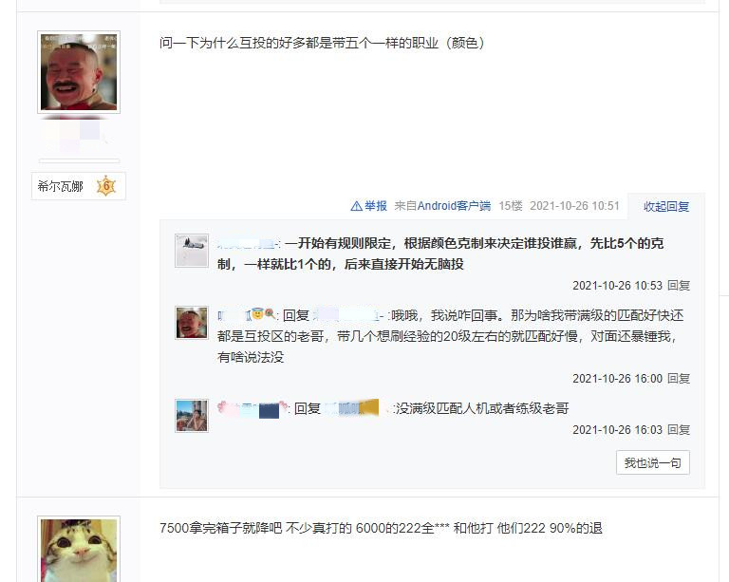Report post via 举报 link
The image size is (729, 582).
[x=376, y=206]
